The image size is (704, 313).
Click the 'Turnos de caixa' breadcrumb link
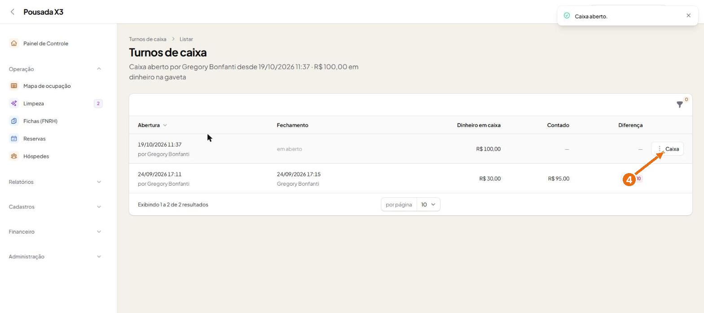tap(147, 39)
